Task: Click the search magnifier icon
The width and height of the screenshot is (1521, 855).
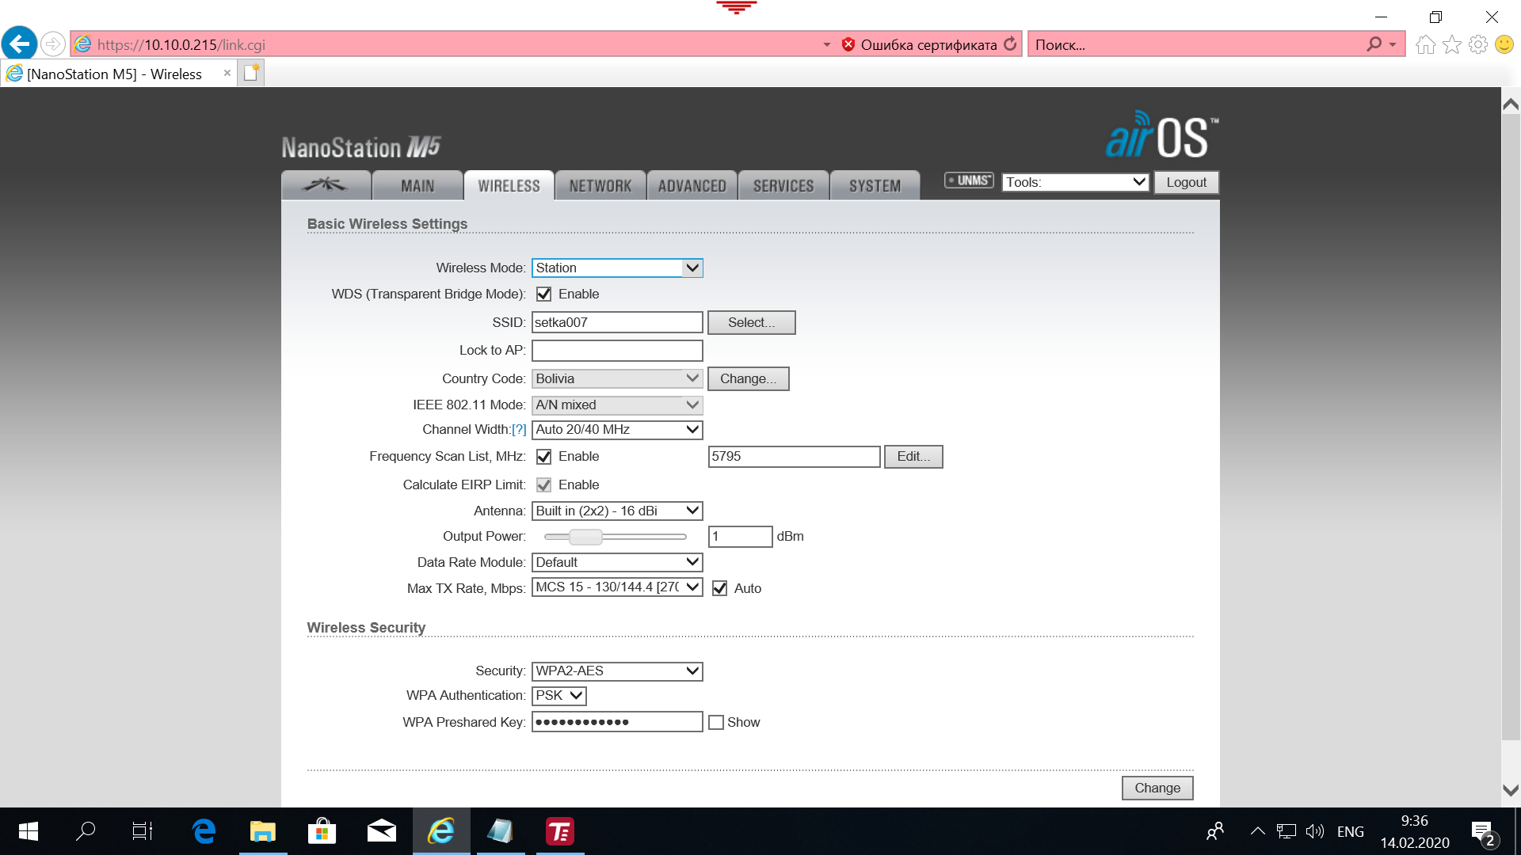Action: (x=1374, y=44)
